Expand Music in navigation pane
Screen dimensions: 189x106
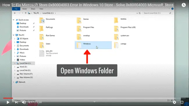point(15,53)
